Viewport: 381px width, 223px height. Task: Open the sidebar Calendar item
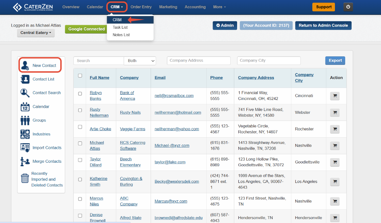click(35, 106)
